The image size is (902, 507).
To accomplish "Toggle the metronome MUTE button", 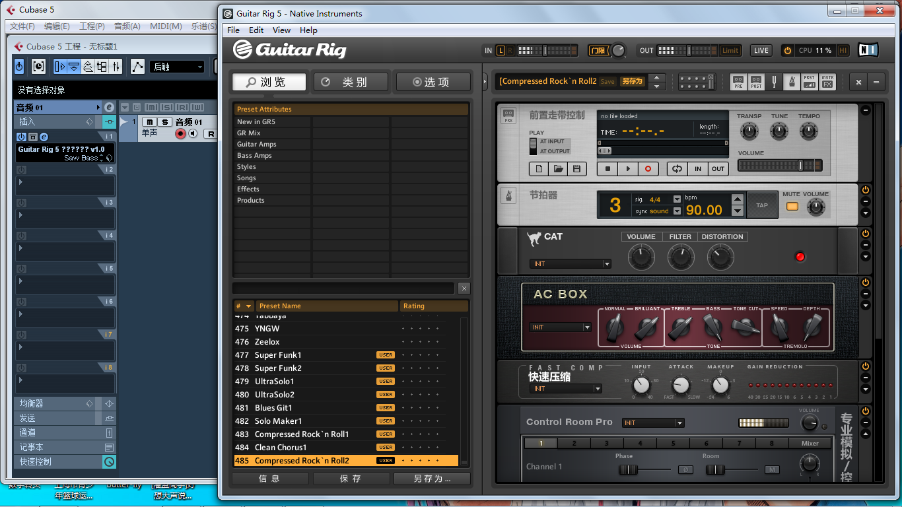I will [792, 207].
